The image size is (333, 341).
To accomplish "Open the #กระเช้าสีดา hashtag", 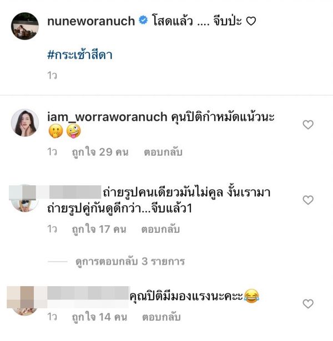I will pyautogui.click(x=80, y=55).
